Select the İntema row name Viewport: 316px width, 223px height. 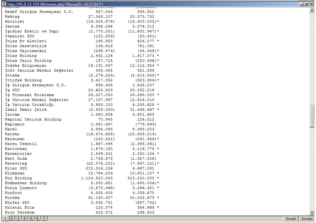pos(12,75)
